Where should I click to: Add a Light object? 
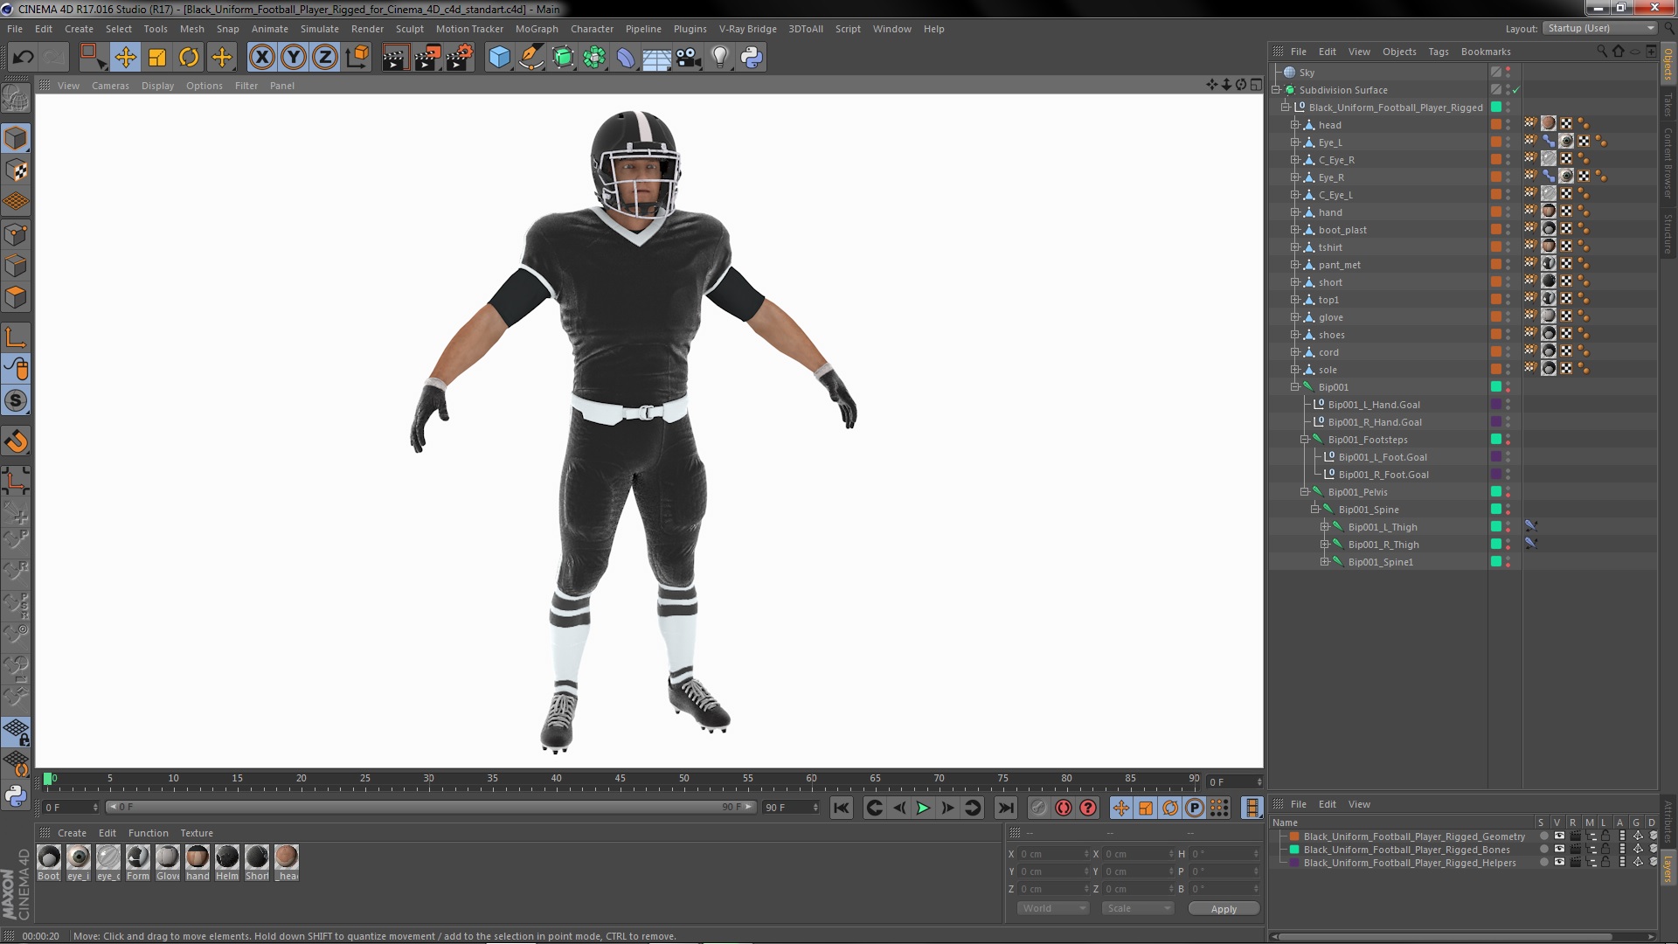[719, 58]
